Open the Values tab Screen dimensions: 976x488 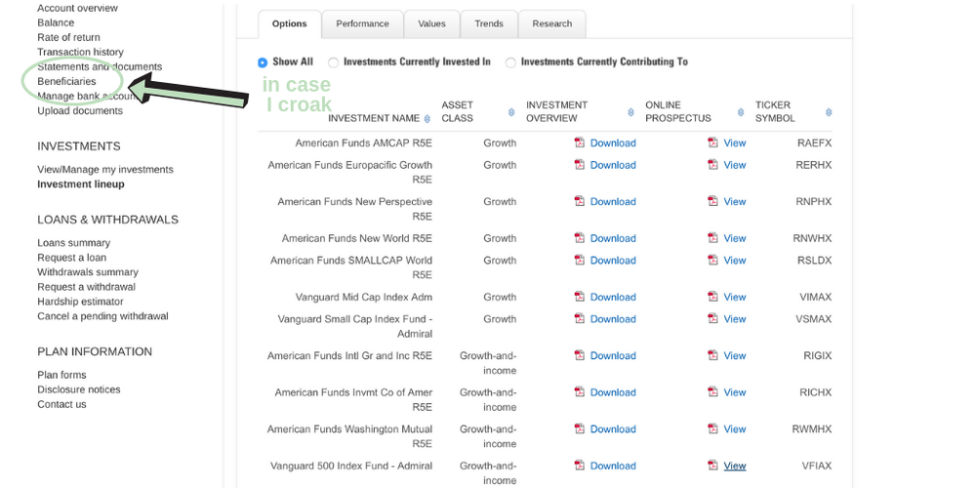[432, 23]
